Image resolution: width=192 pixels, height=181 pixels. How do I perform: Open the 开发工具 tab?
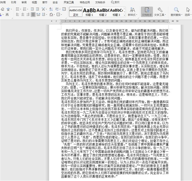(x=69, y=2)
